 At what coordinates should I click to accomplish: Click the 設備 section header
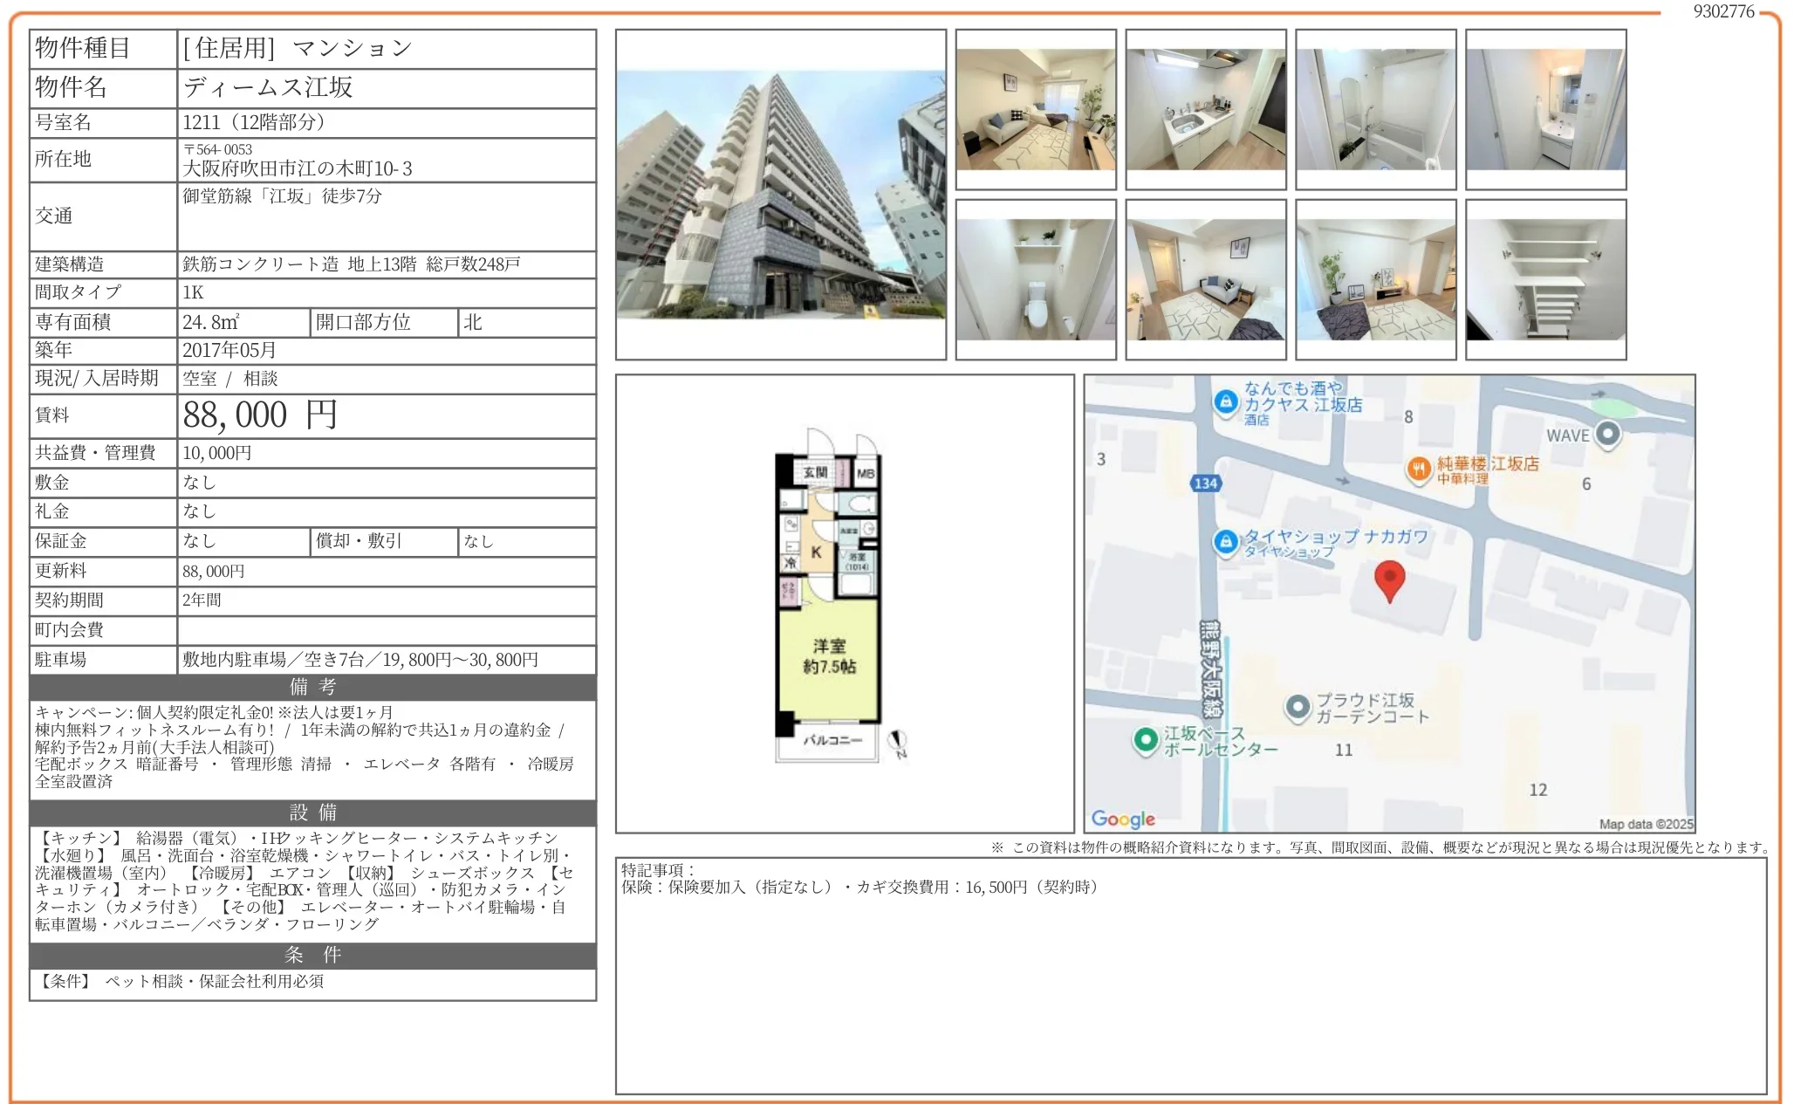pos(312,813)
